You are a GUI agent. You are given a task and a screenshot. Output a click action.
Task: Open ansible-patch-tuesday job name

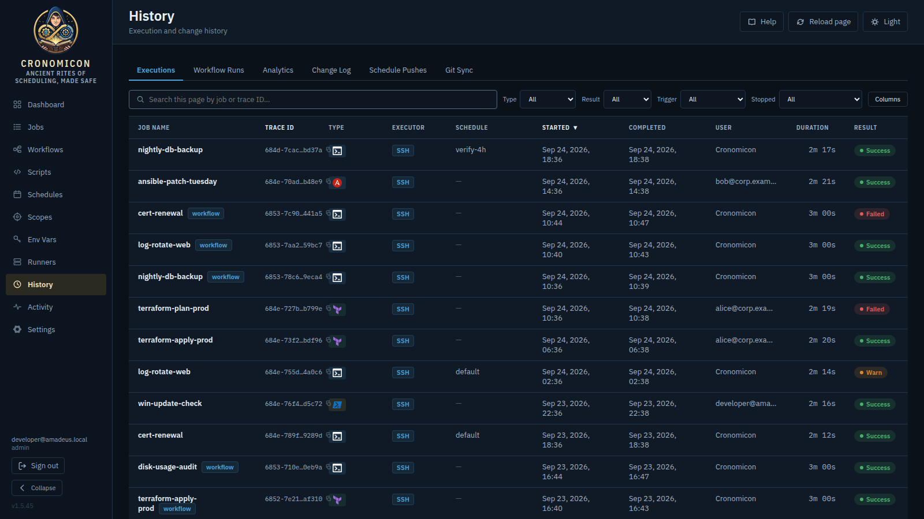click(x=177, y=182)
